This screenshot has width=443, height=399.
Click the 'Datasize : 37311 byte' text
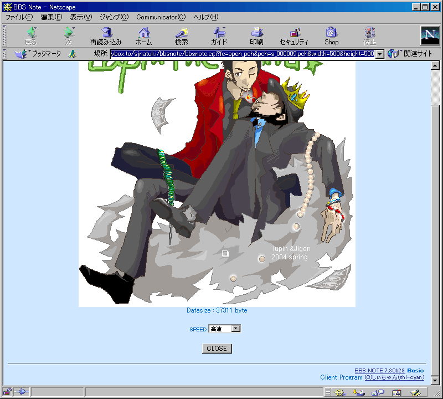217,310
